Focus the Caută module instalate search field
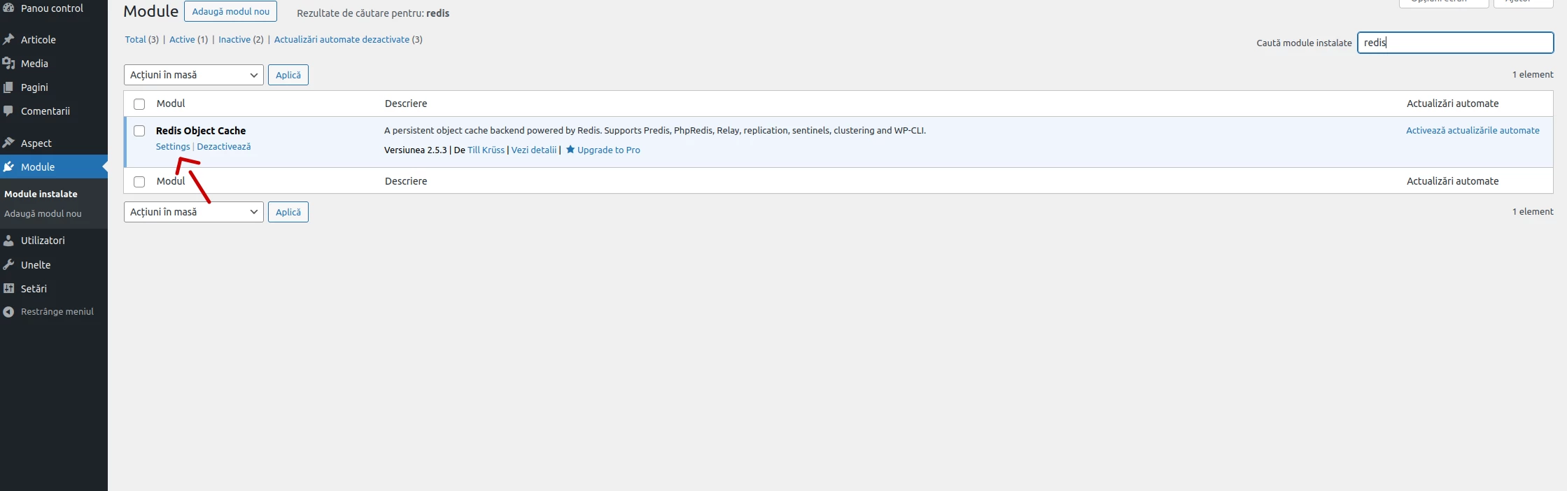The width and height of the screenshot is (1567, 491). point(1455,43)
